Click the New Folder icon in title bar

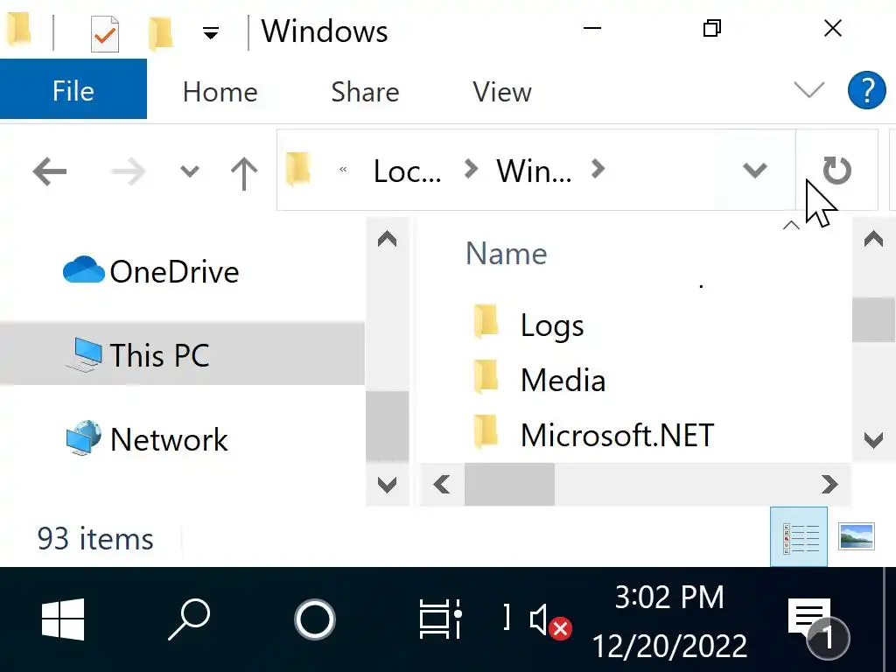tap(160, 34)
